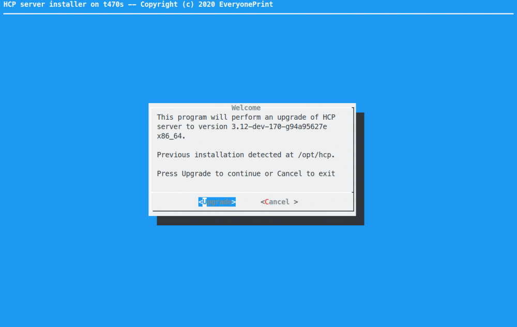The image size is (517, 327).
Task: Click the 2020 copyright year in header
Action: 205,5
